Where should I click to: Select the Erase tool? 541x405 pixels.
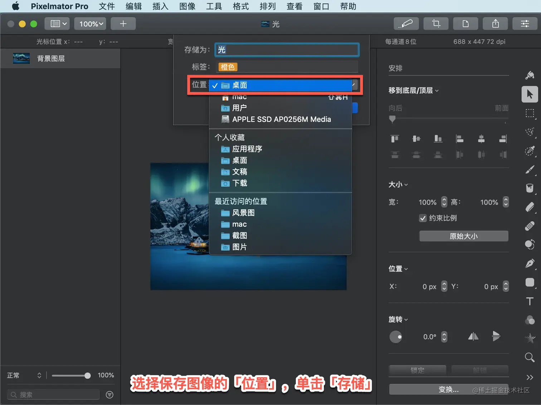[x=530, y=207]
